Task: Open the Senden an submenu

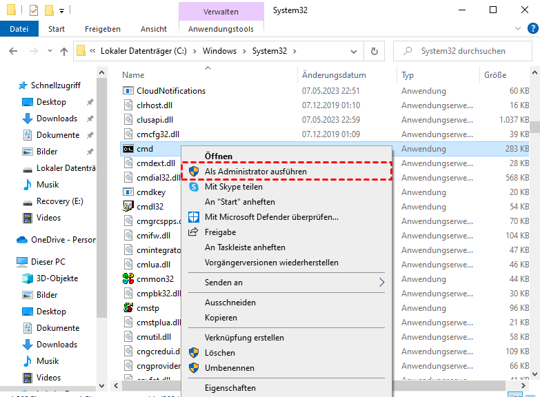Action: tap(286, 283)
